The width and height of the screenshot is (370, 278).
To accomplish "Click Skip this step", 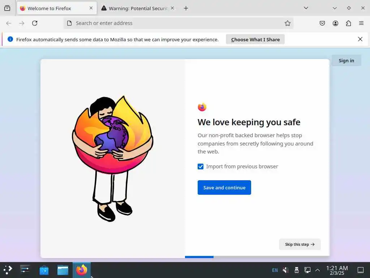I will (300, 244).
